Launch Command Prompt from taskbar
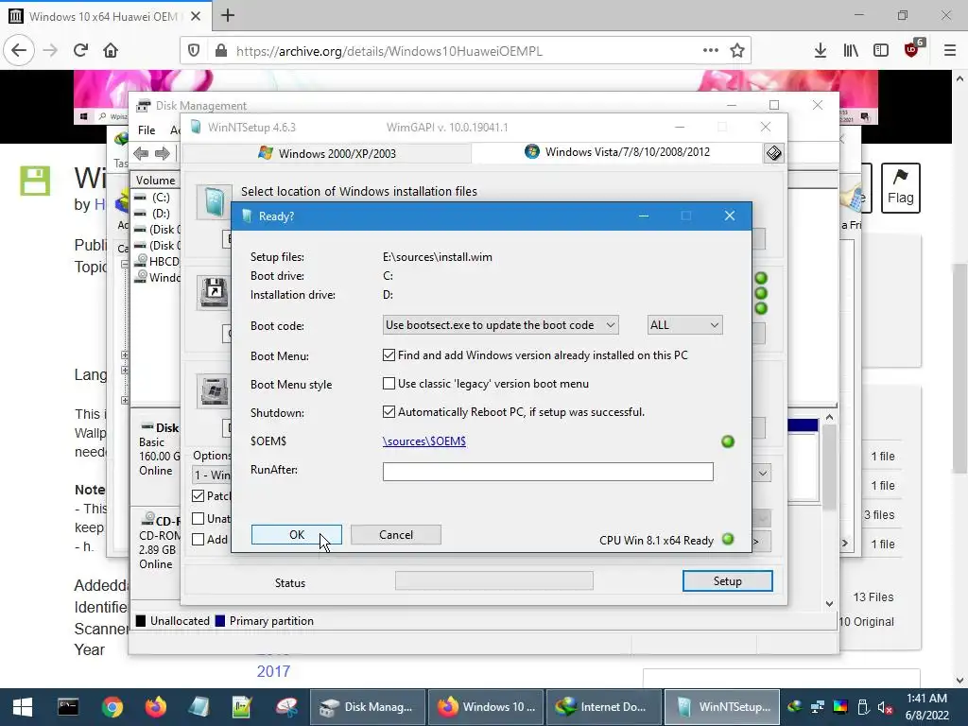This screenshot has height=726, width=968. (x=68, y=707)
